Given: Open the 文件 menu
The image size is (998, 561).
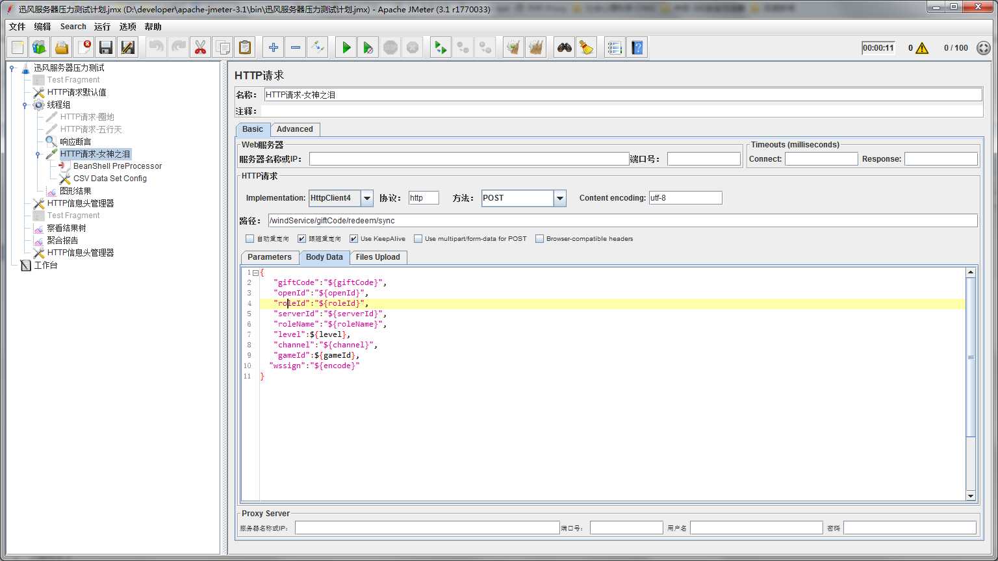Looking at the screenshot, I should pos(17,27).
